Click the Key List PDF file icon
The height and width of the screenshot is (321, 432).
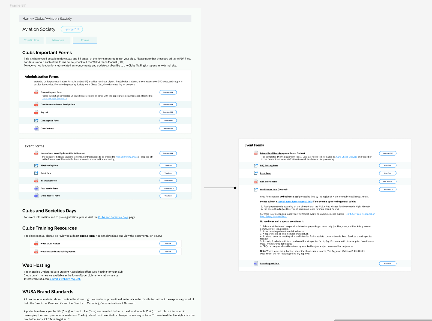(36, 112)
